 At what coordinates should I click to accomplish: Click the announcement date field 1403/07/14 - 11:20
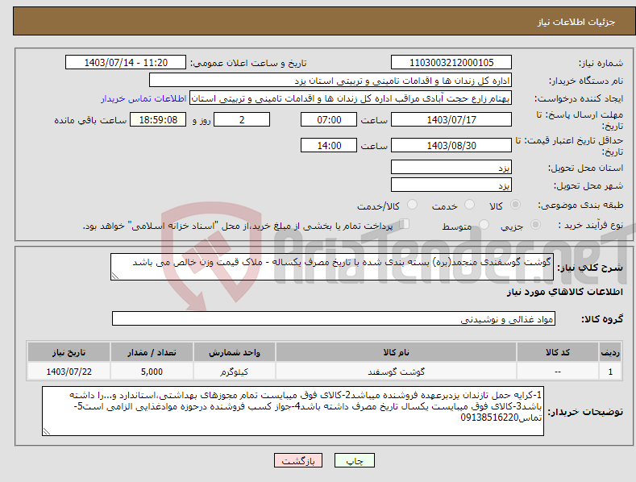[x=126, y=63]
